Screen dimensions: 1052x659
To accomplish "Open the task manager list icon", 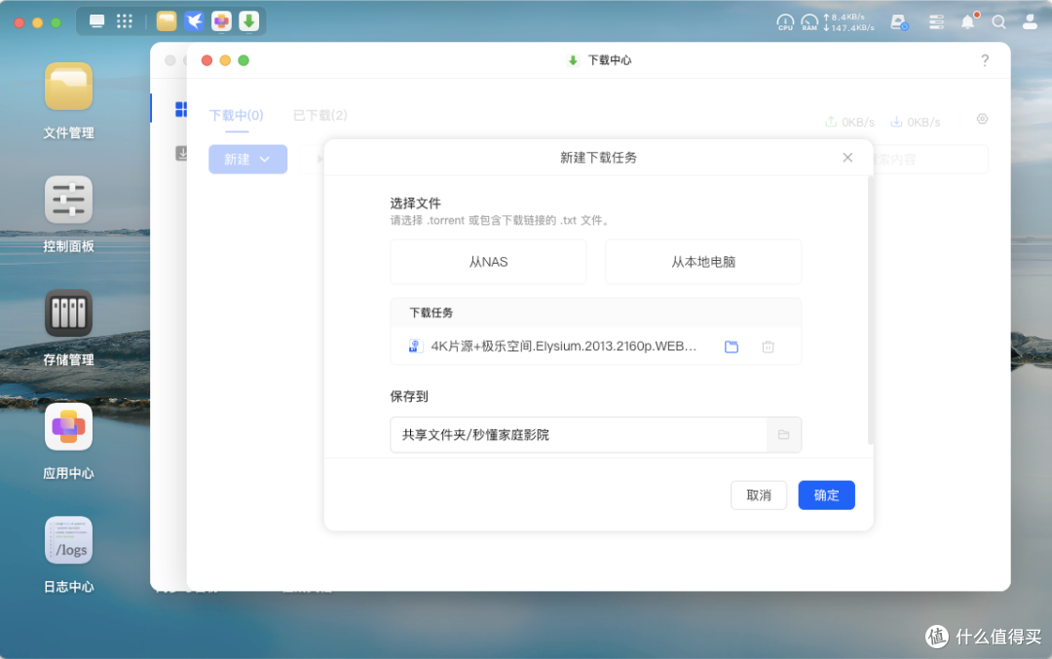I will 937,22.
